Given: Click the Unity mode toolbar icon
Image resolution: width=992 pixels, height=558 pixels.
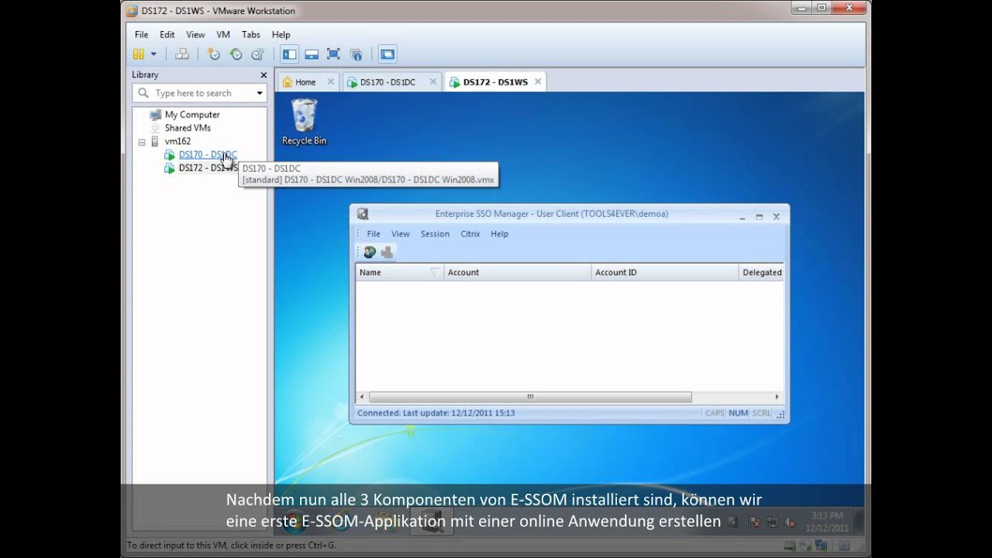Looking at the screenshot, I should point(356,54).
